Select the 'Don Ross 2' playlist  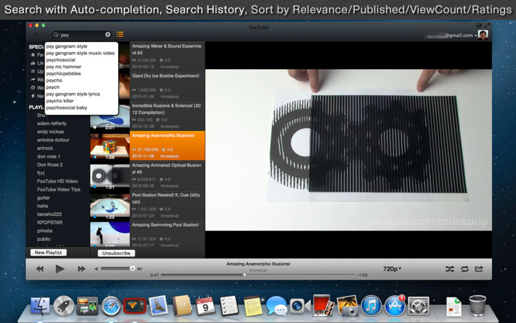50,165
